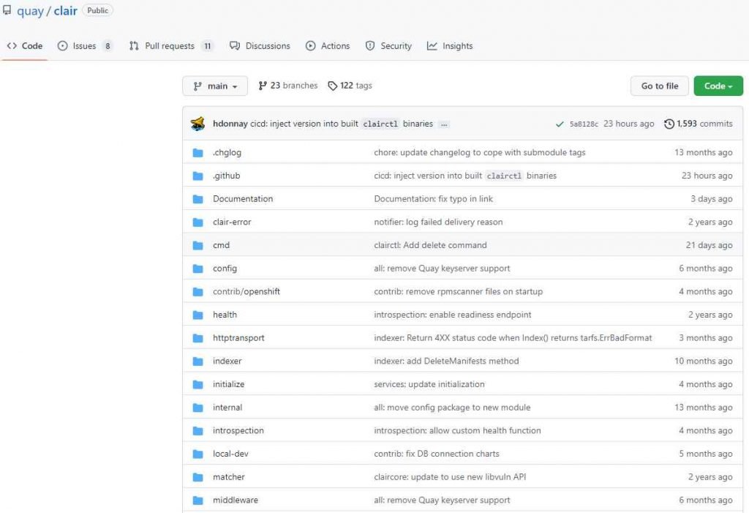Open the httptransport directory name
The image size is (749, 513).
[x=239, y=338]
